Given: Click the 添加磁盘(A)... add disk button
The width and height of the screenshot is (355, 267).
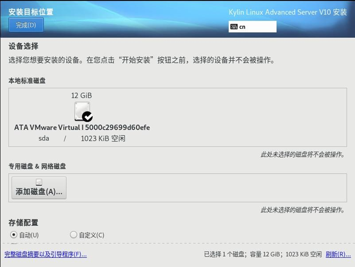Looking at the screenshot, I should pos(39,188).
